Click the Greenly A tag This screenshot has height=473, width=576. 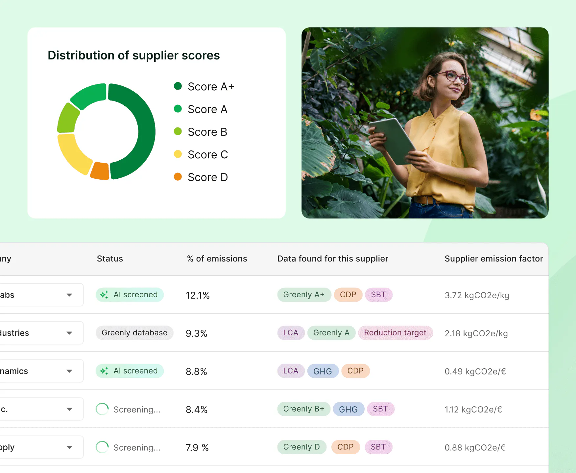[331, 333]
